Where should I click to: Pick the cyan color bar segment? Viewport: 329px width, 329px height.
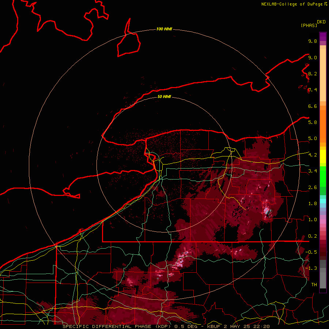click(x=323, y=201)
